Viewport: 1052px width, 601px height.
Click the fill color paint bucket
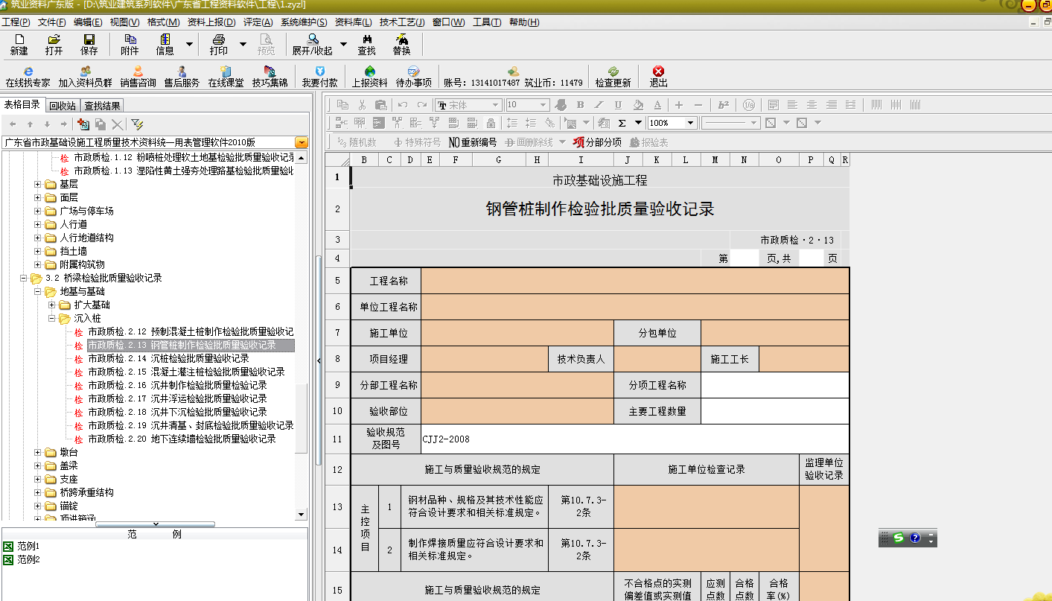(x=638, y=105)
